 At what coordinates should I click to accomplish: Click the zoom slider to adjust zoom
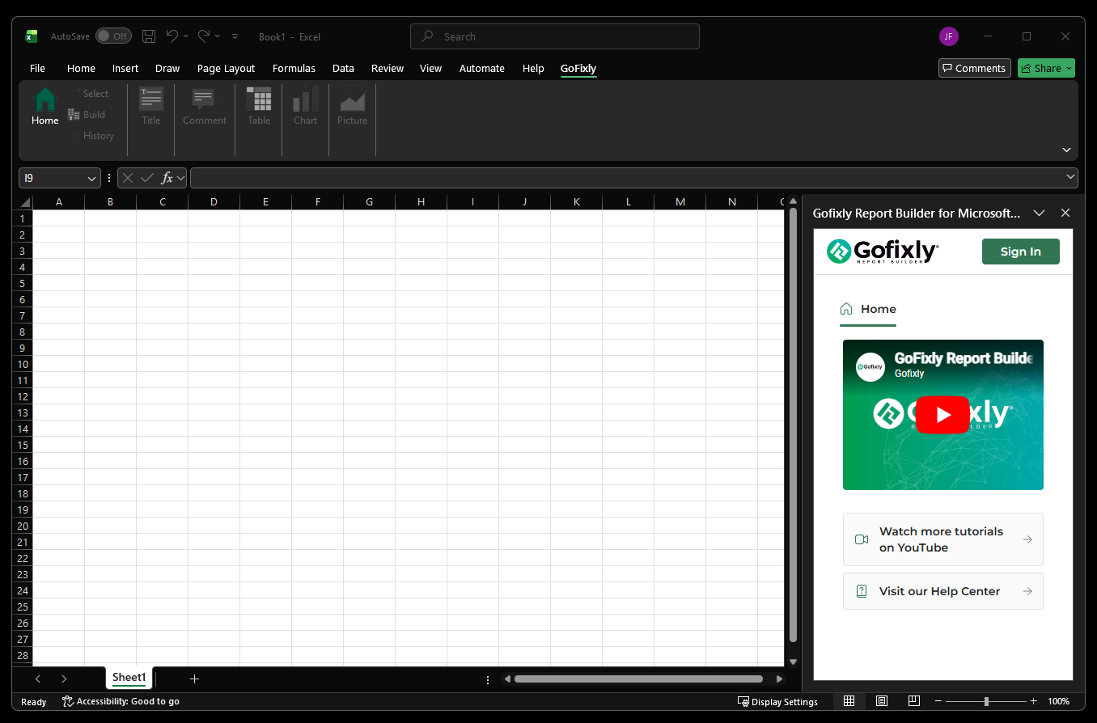985,700
